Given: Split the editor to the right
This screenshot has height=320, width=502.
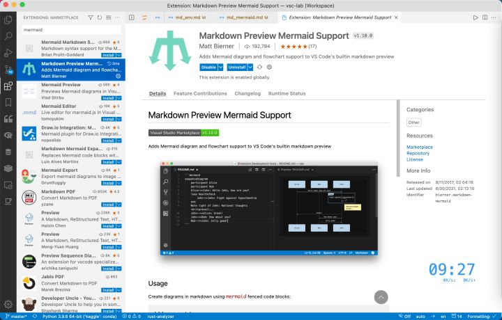Looking at the screenshot, I should tap(485, 17).
